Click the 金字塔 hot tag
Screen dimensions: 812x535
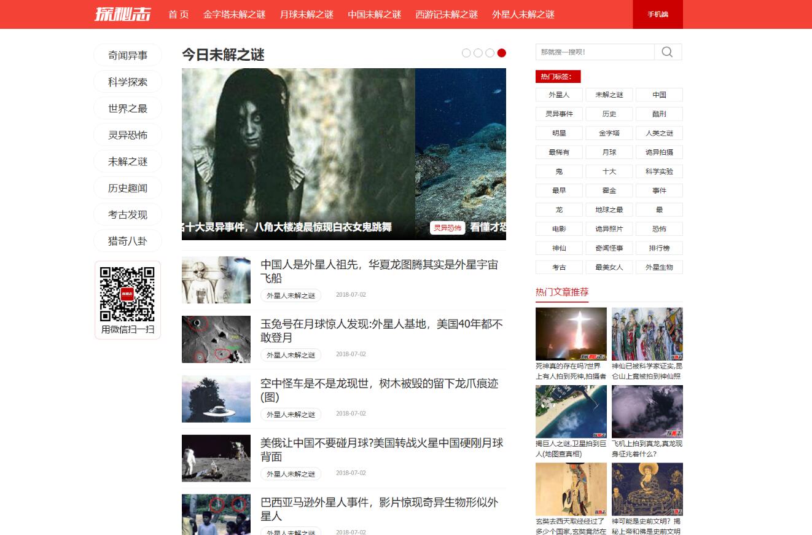(609, 133)
